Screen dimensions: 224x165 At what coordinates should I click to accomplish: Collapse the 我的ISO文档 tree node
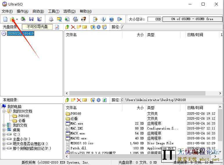pyautogui.click(x=4, y=111)
